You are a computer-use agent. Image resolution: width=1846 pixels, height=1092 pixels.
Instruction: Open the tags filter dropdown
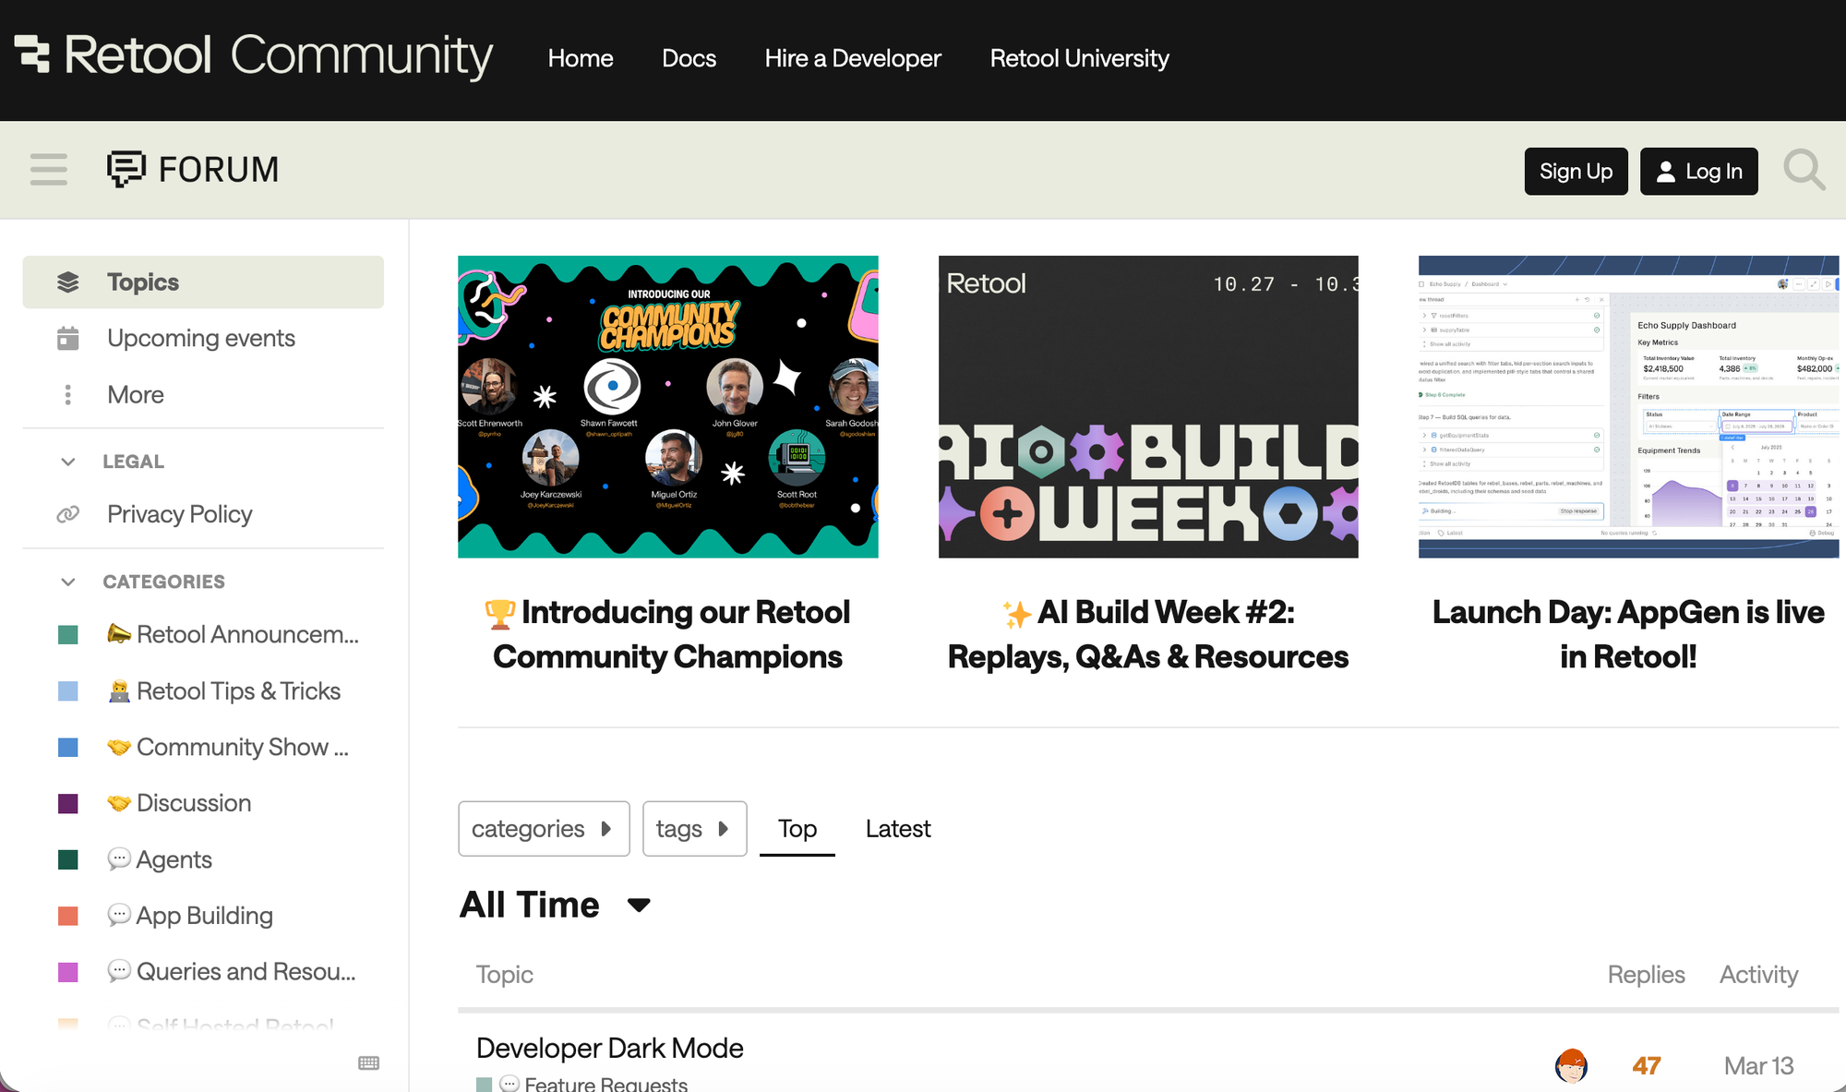pos(694,828)
